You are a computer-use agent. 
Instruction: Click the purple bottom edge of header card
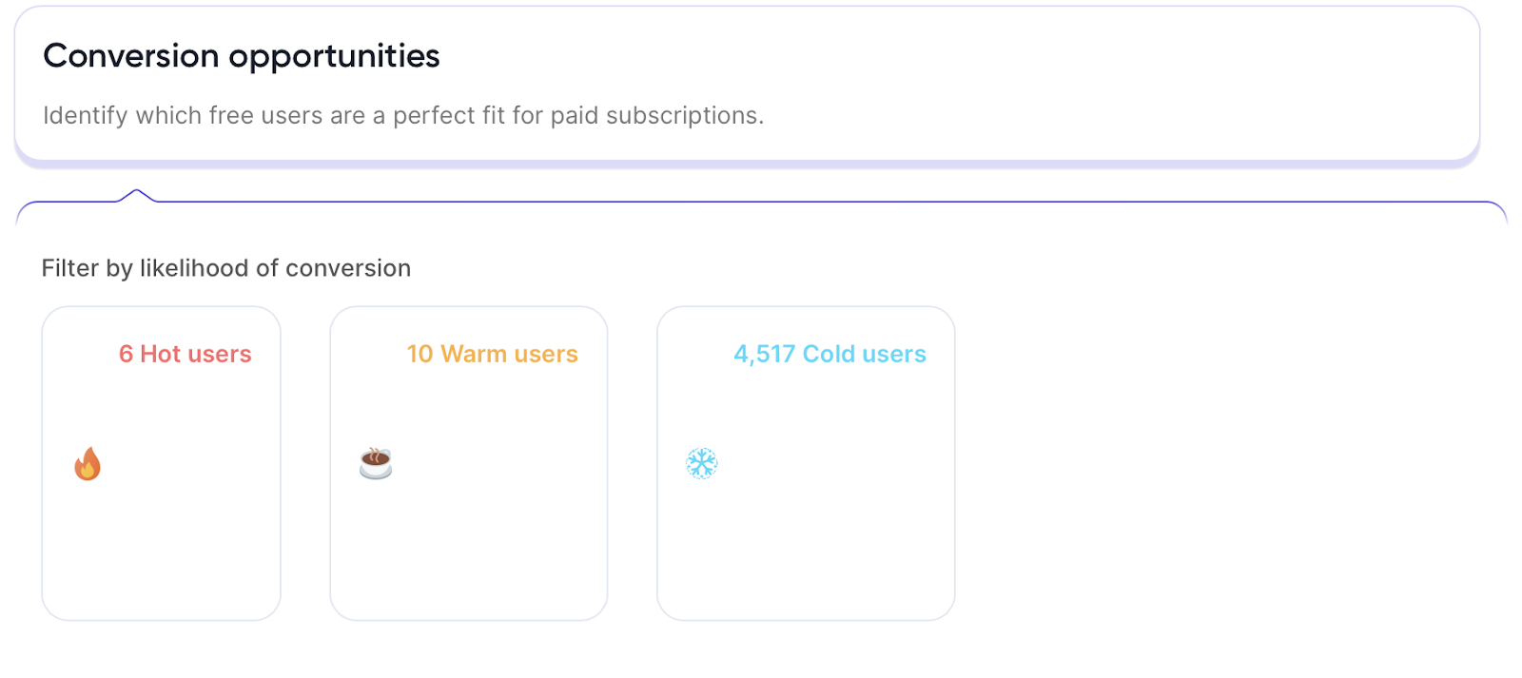click(747, 165)
